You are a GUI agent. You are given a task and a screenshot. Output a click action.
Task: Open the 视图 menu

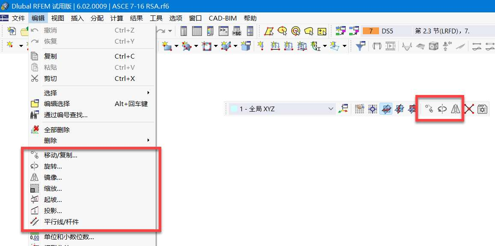click(x=57, y=18)
